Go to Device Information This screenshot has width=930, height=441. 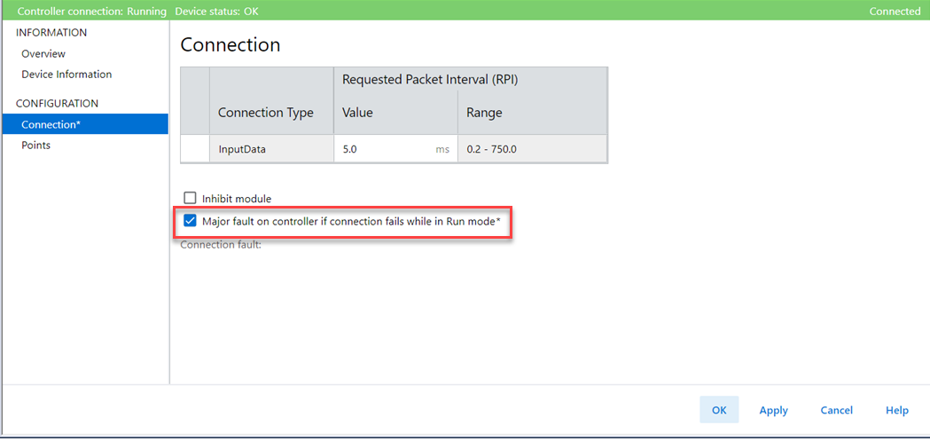pyautogui.click(x=66, y=75)
